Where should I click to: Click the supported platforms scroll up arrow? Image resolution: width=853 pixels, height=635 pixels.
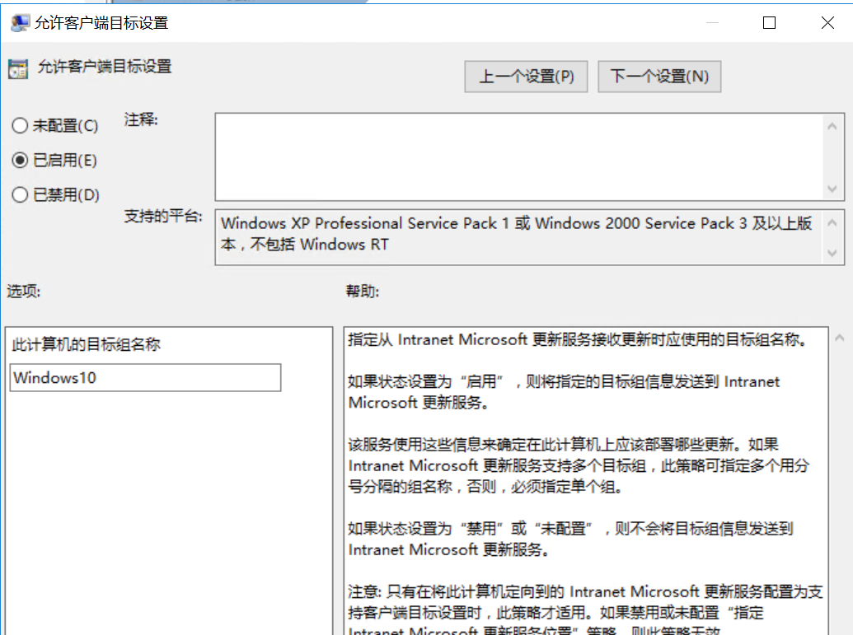832,222
